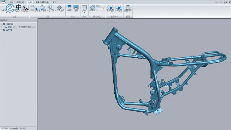Screen dimensions: 231x130
Task: Select the scan data tree label
Action: coord(9,24)
